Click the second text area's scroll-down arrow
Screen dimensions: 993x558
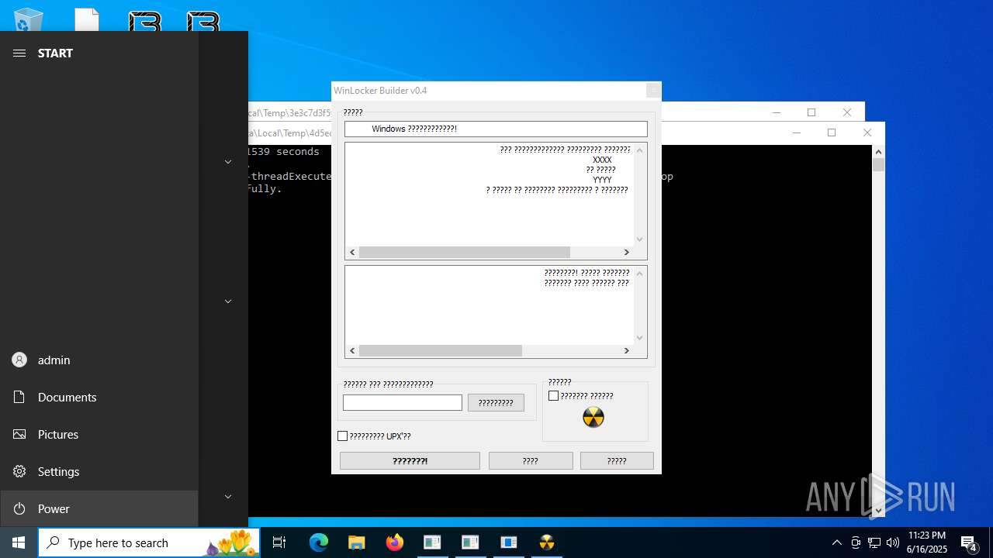(640, 338)
